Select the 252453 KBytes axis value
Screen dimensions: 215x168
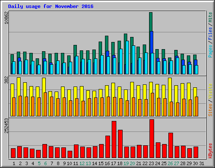(6, 126)
